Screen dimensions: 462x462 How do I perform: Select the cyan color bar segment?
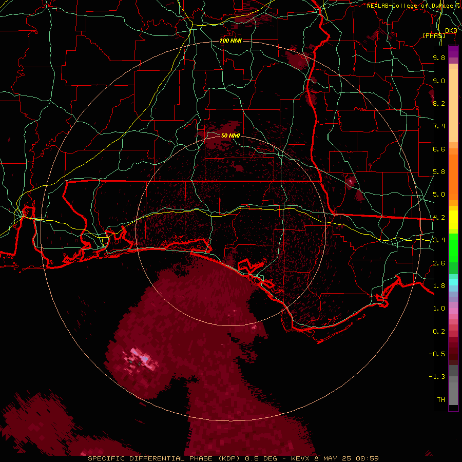[x=453, y=282]
